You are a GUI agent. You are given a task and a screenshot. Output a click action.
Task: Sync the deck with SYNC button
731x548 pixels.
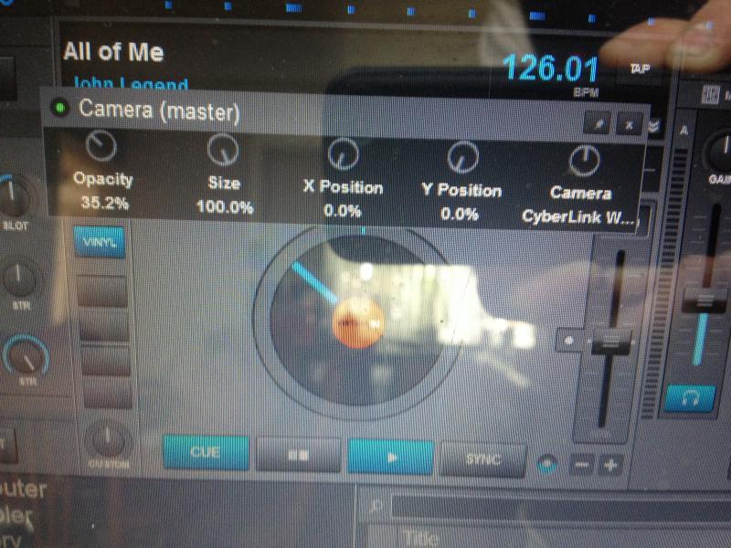(x=482, y=460)
